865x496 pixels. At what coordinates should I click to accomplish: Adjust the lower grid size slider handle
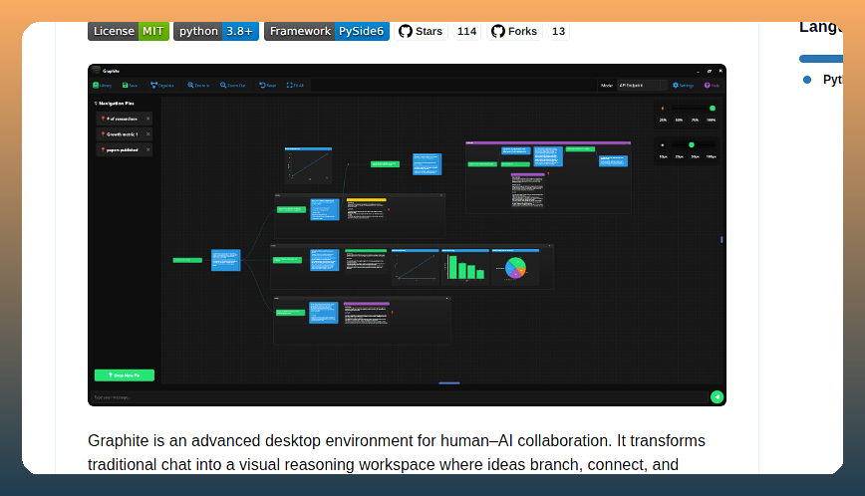click(x=692, y=145)
